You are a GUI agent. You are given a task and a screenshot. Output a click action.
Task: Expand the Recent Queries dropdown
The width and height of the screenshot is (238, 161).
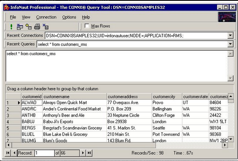[x=230, y=44]
